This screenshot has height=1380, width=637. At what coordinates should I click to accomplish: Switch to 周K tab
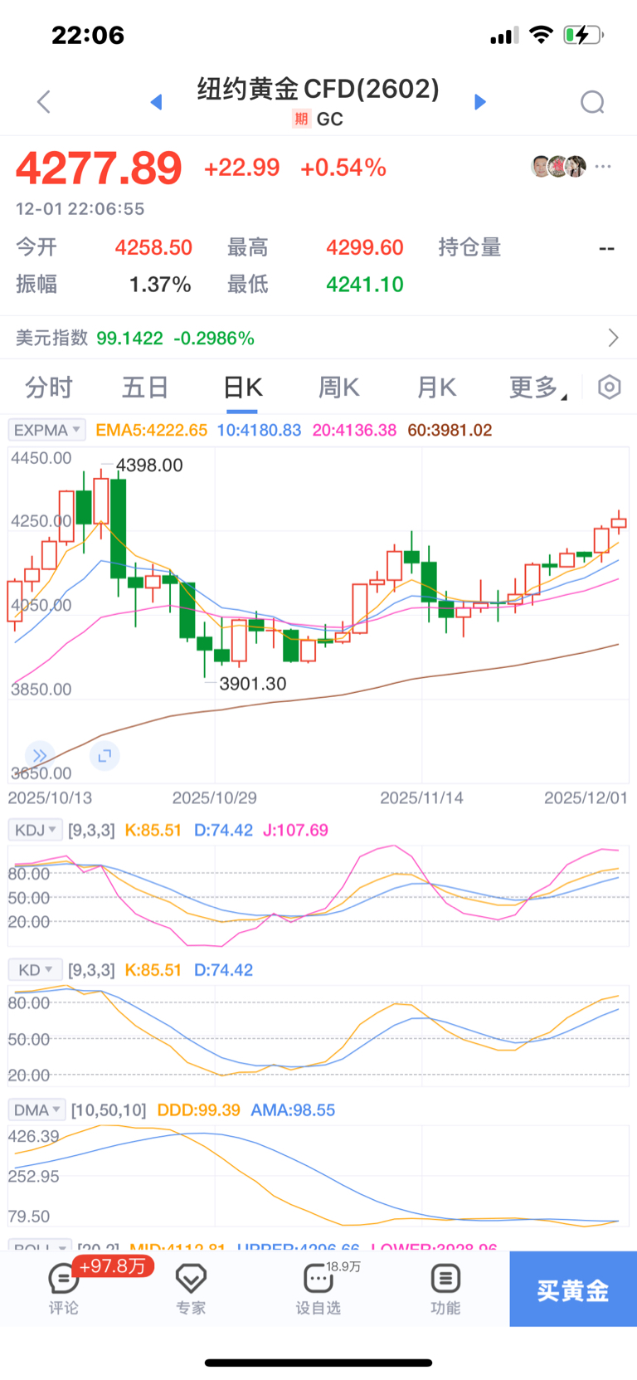click(339, 388)
